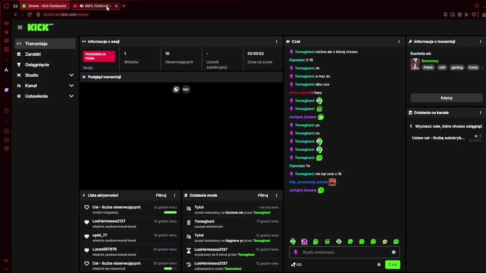The width and height of the screenshot is (486, 273).
Task: Click the ad blocker shield icon
Action: pos(459,14)
